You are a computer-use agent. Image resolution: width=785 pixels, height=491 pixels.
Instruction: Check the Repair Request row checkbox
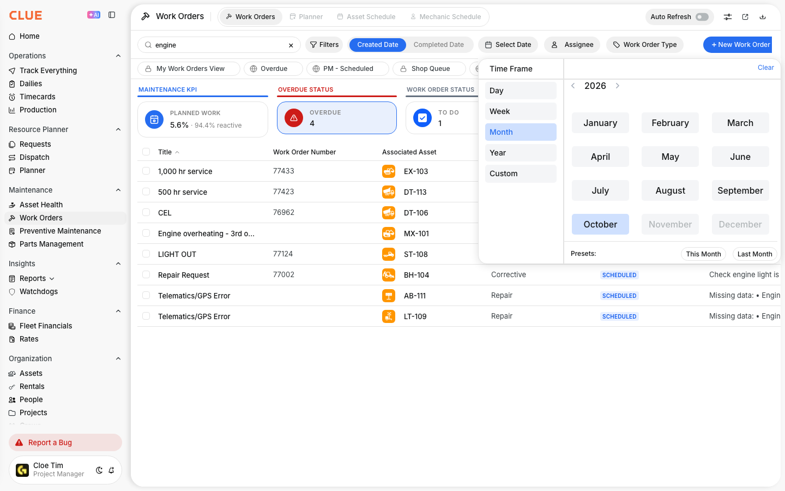click(x=146, y=275)
